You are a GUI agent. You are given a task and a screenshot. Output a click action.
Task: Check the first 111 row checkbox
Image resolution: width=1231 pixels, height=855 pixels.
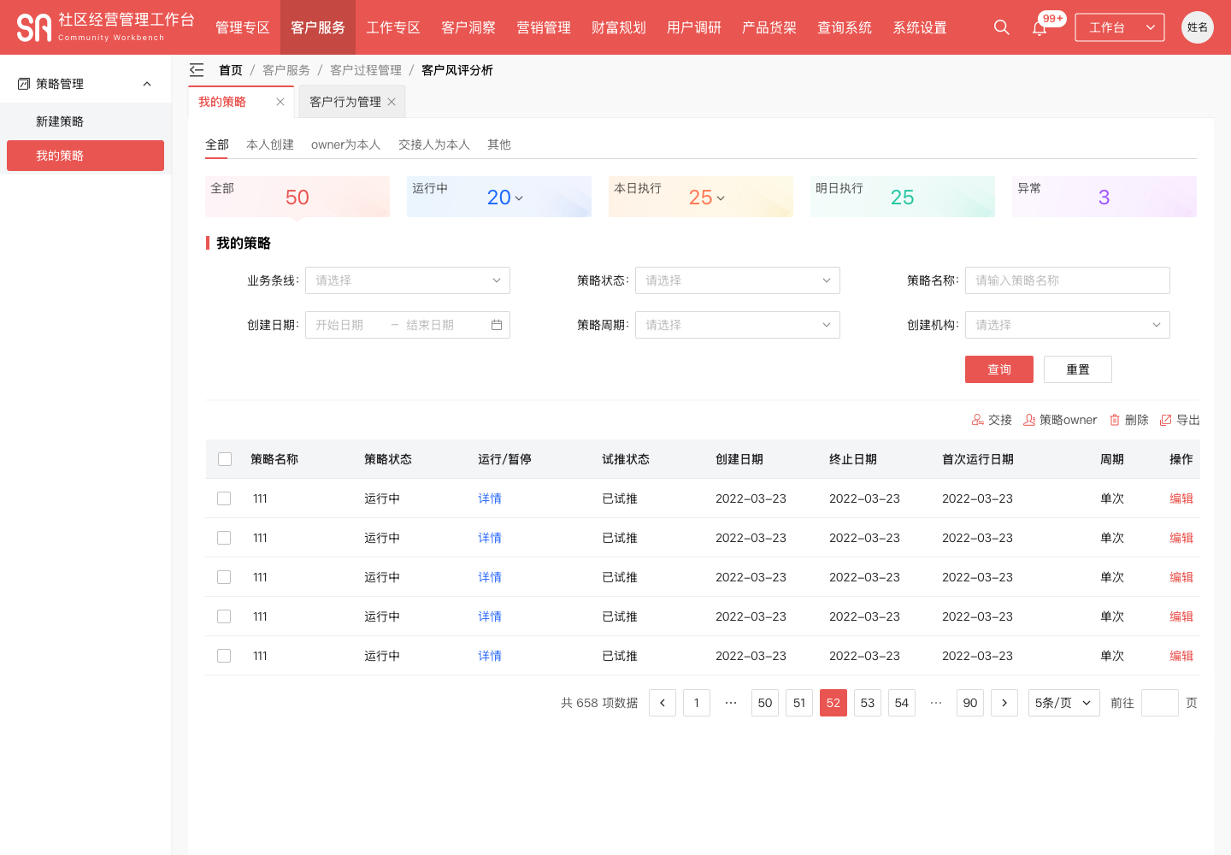pyautogui.click(x=224, y=498)
